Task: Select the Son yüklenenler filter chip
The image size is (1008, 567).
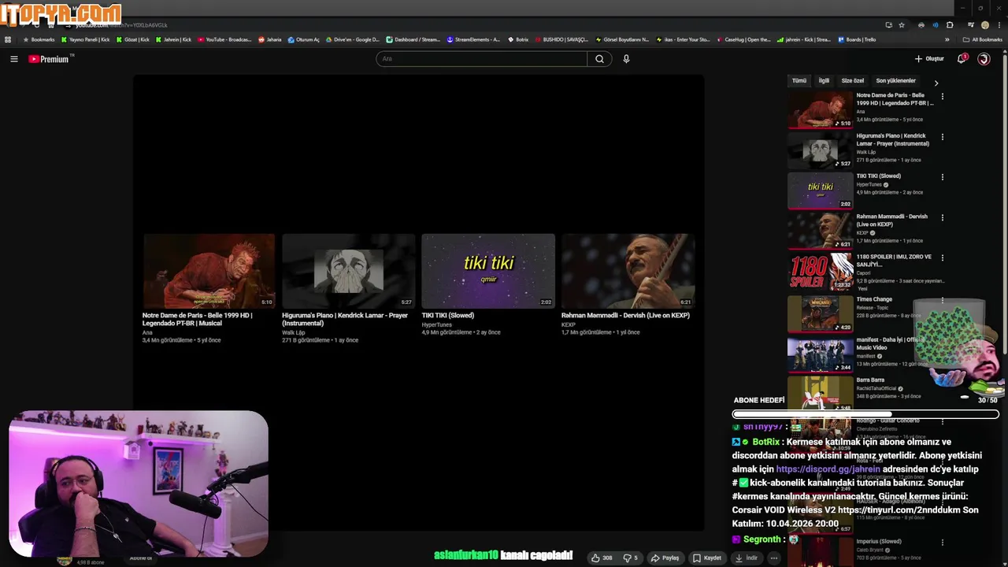Action: click(x=896, y=80)
